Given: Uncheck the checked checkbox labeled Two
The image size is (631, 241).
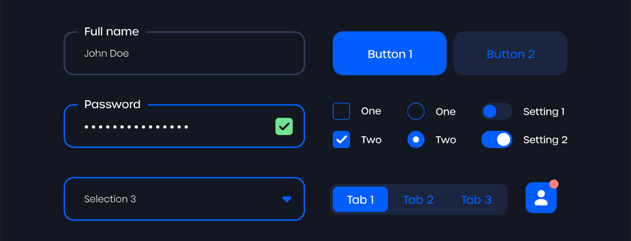Looking at the screenshot, I should pyautogui.click(x=341, y=140).
